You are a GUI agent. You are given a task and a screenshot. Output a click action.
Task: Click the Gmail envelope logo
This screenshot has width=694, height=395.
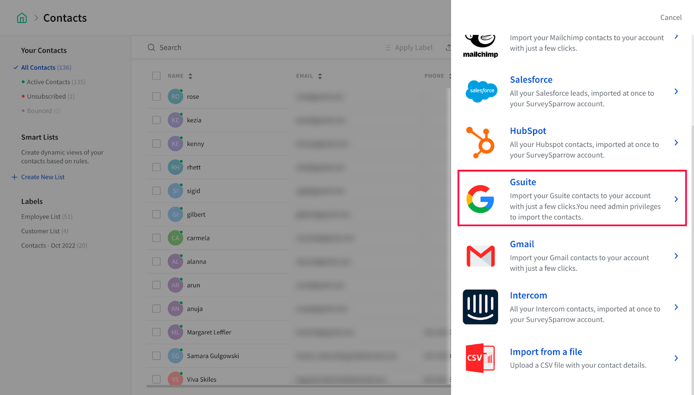pos(481,256)
